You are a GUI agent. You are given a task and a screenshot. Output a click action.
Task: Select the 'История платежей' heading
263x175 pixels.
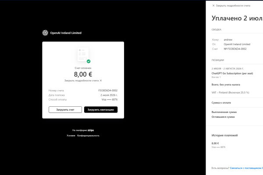pyautogui.click(x=224, y=135)
